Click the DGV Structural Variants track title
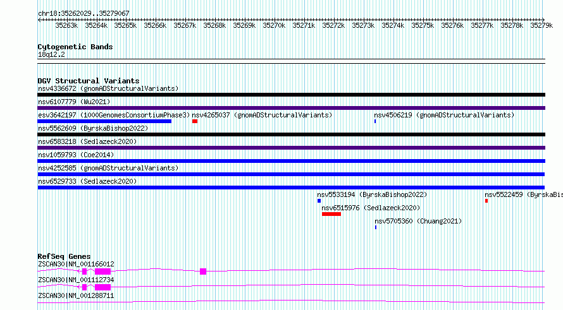Screen dimensions: 563x310 point(89,81)
